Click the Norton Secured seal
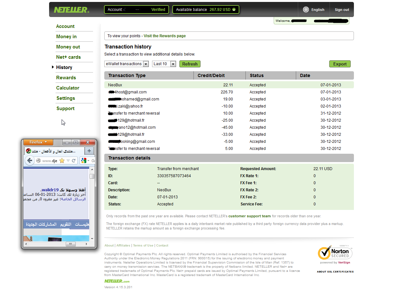Screen dimensions: 403x294 pos(335,253)
